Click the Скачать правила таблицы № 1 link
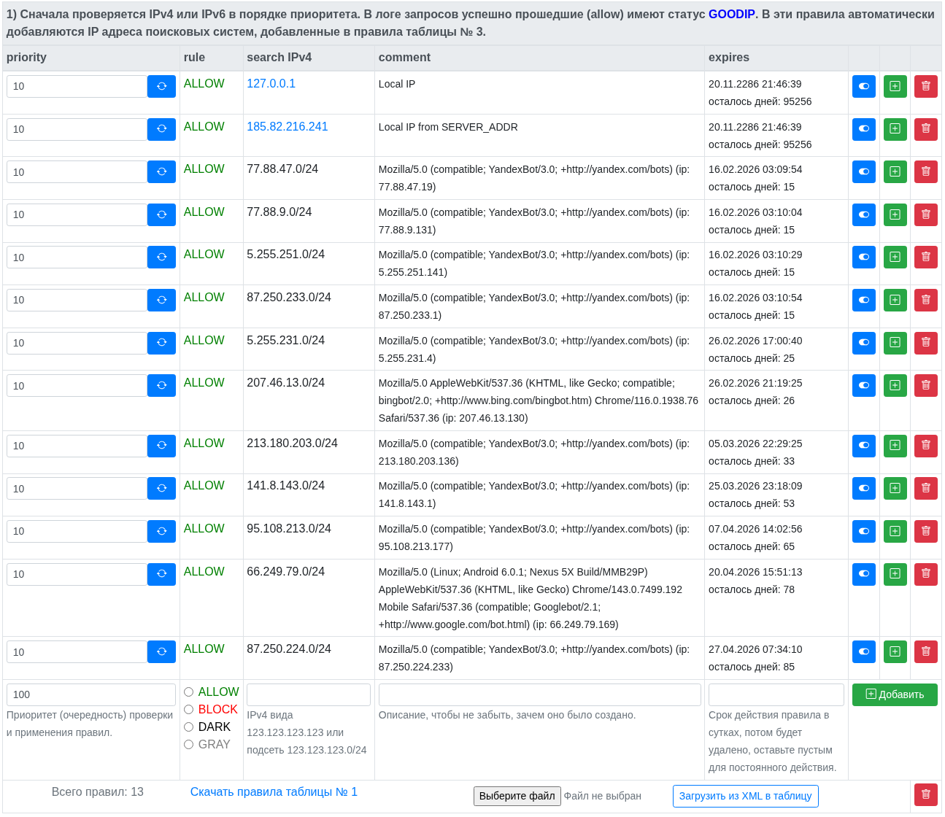The height and width of the screenshot is (817, 945). point(274,792)
